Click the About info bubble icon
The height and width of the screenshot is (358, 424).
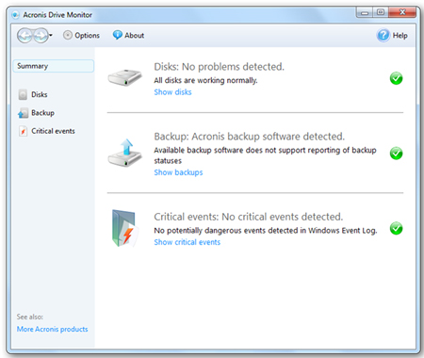tap(118, 35)
